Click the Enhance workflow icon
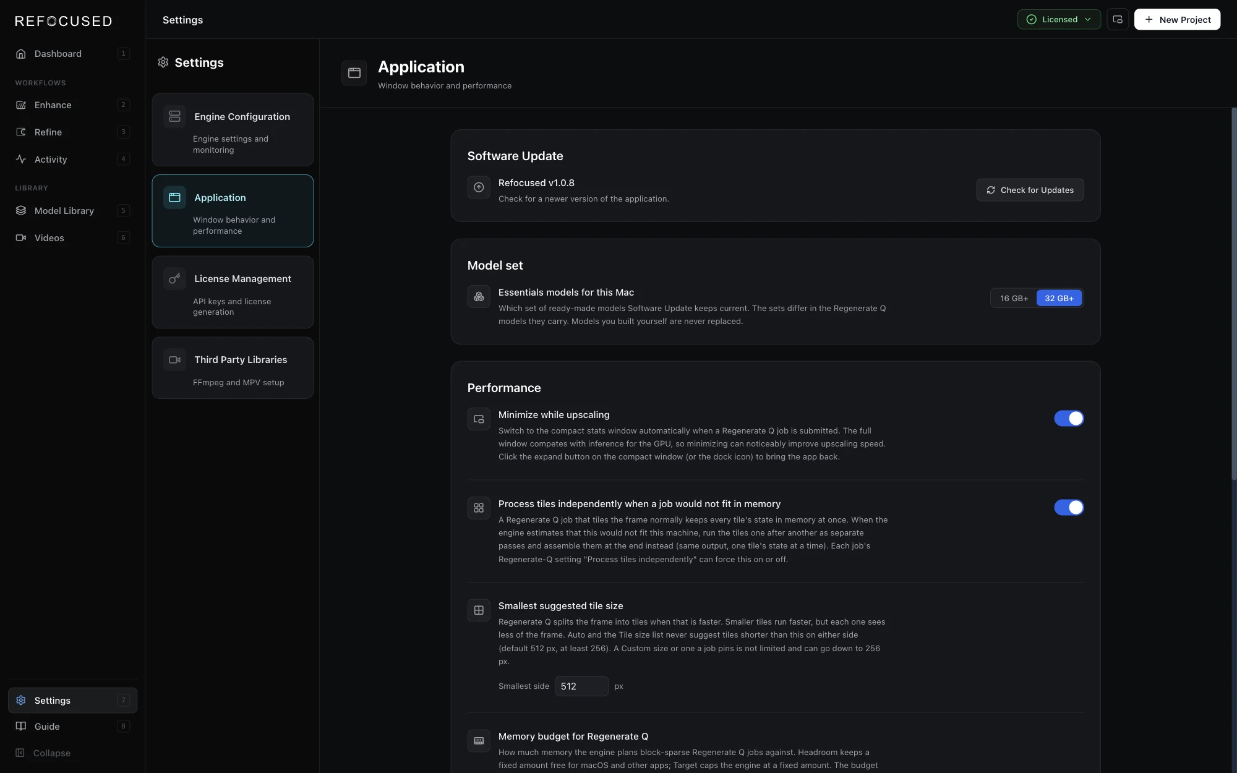Image resolution: width=1237 pixels, height=773 pixels. pos(21,105)
